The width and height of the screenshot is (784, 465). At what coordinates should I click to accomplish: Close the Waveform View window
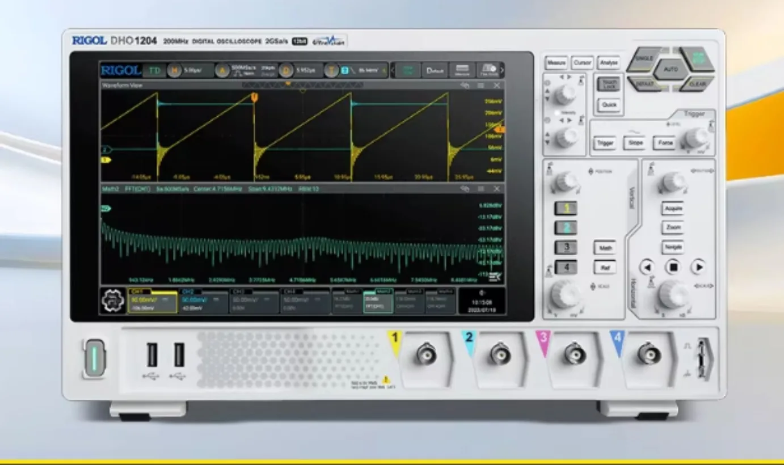point(497,86)
